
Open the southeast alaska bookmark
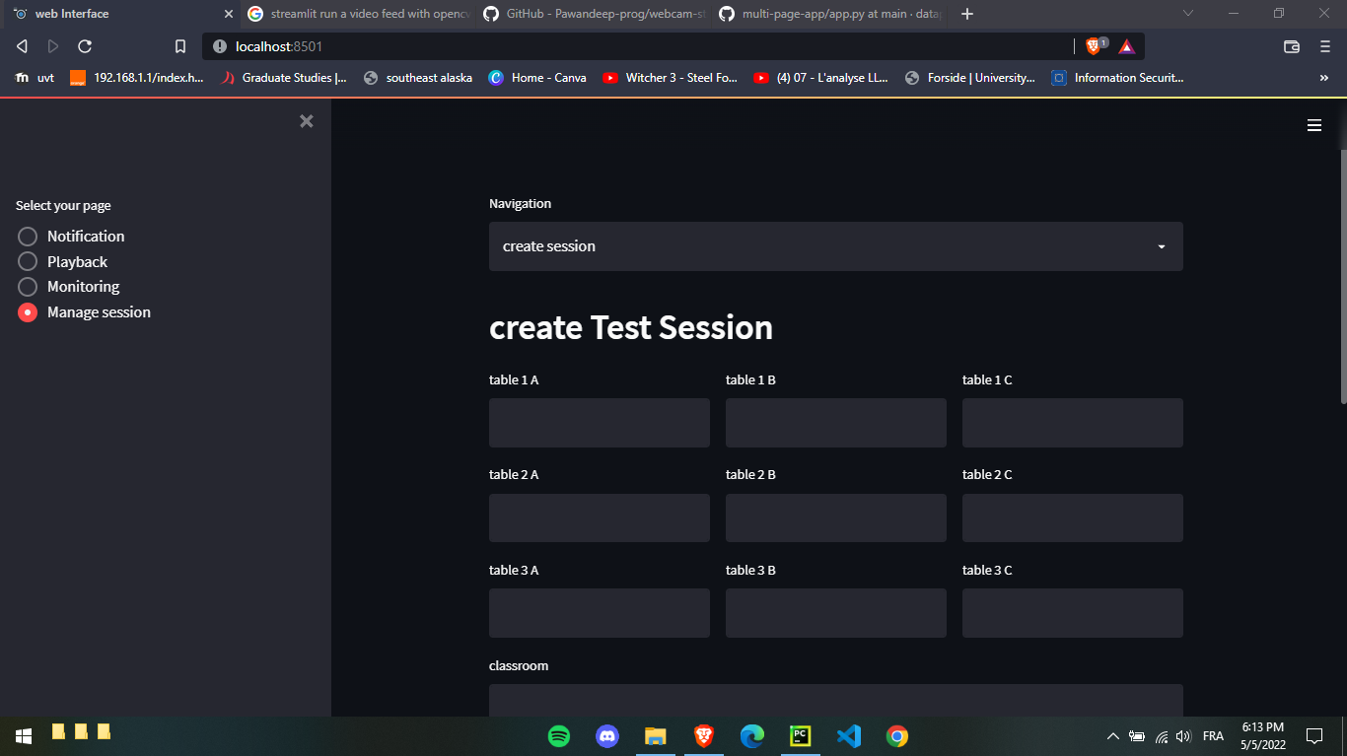[x=418, y=78]
